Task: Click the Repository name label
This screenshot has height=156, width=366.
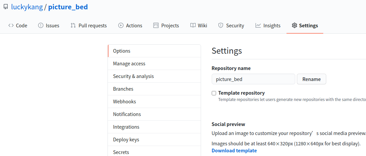Action: 231,68
